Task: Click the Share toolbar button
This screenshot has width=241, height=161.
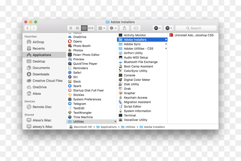Action: (124, 28)
